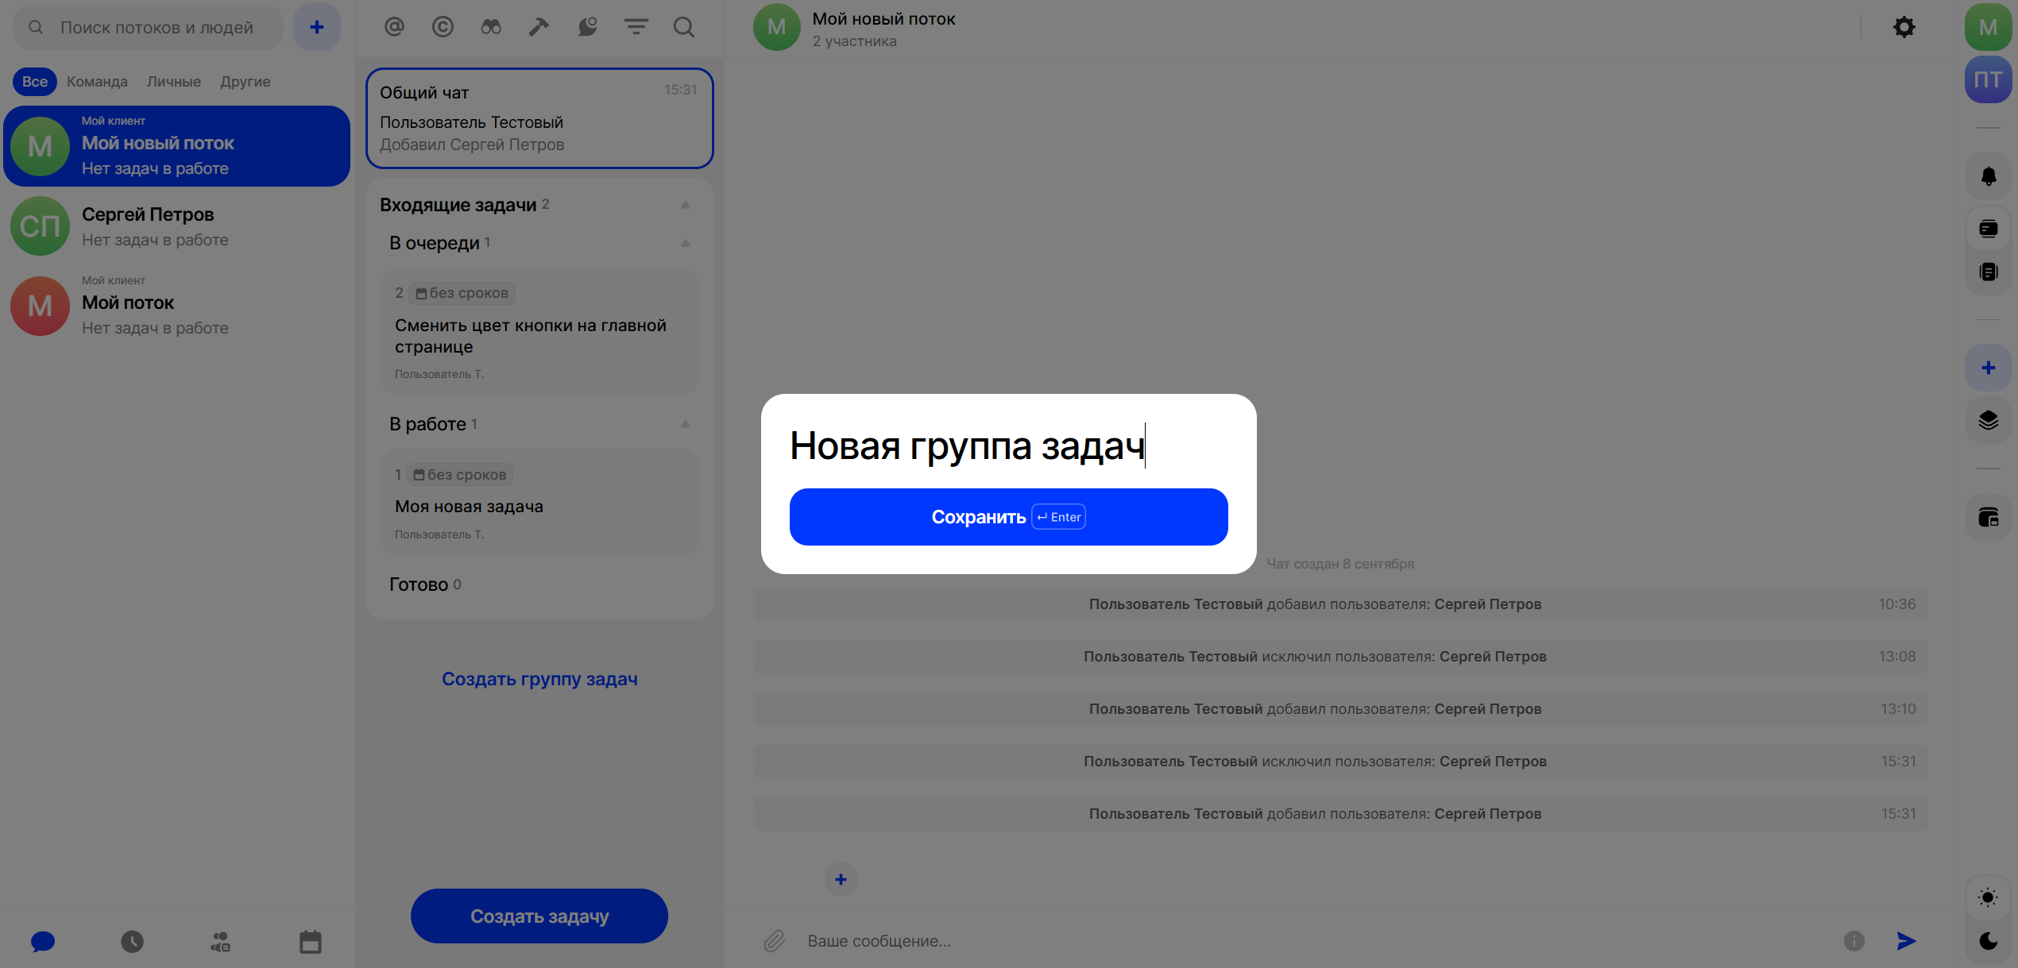Click the layers stack icon
Image resolution: width=2018 pixels, height=968 pixels.
[x=1988, y=420]
